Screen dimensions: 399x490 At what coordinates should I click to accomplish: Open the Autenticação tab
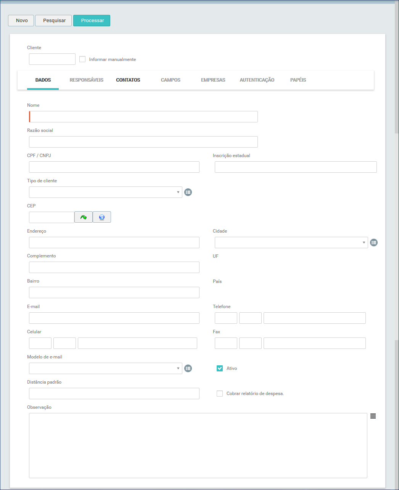click(257, 80)
